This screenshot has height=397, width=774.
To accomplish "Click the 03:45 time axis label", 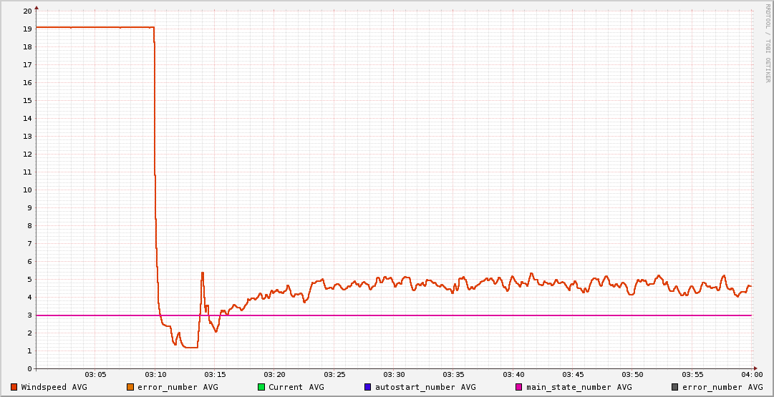I will 573,375.
